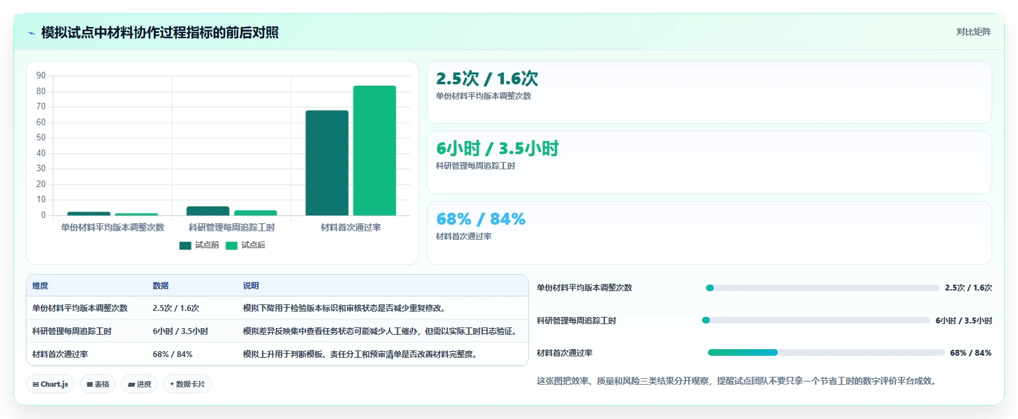Viewport: 1018px width, 419px height.
Task: Toggle the 试点后 legend swatch
Action: coord(232,245)
